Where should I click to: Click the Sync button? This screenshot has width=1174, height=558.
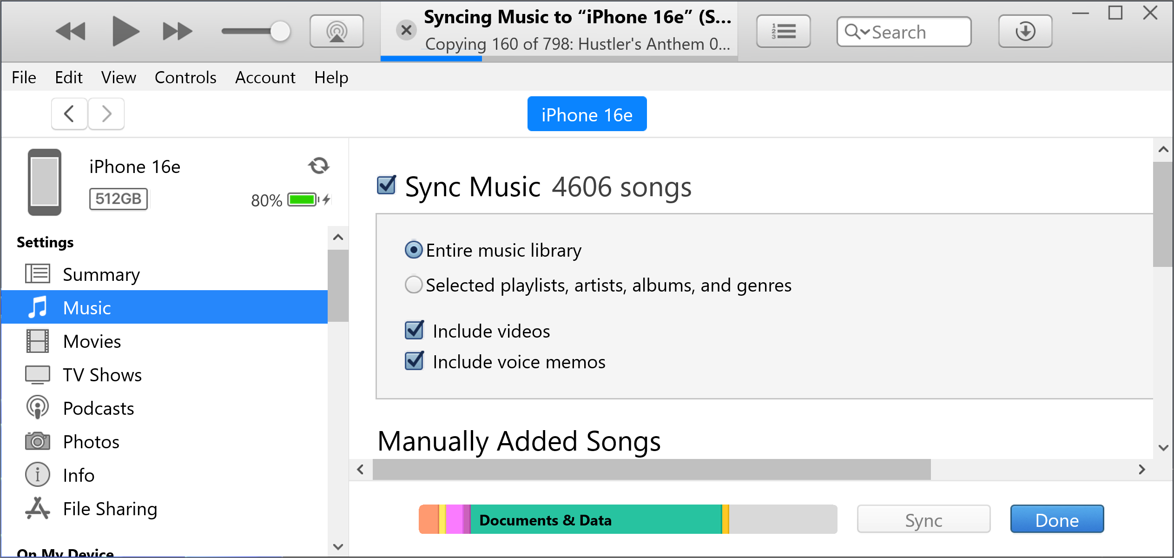point(923,520)
